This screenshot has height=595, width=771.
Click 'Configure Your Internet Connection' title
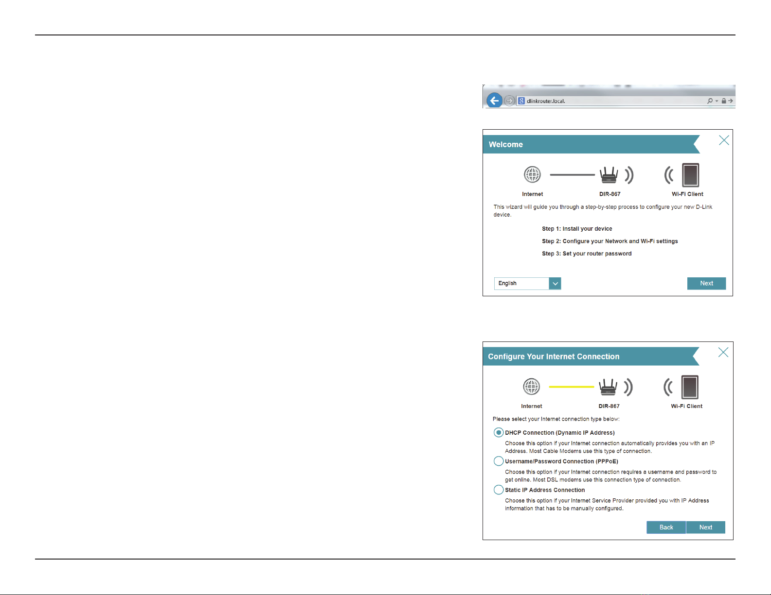tap(554, 357)
